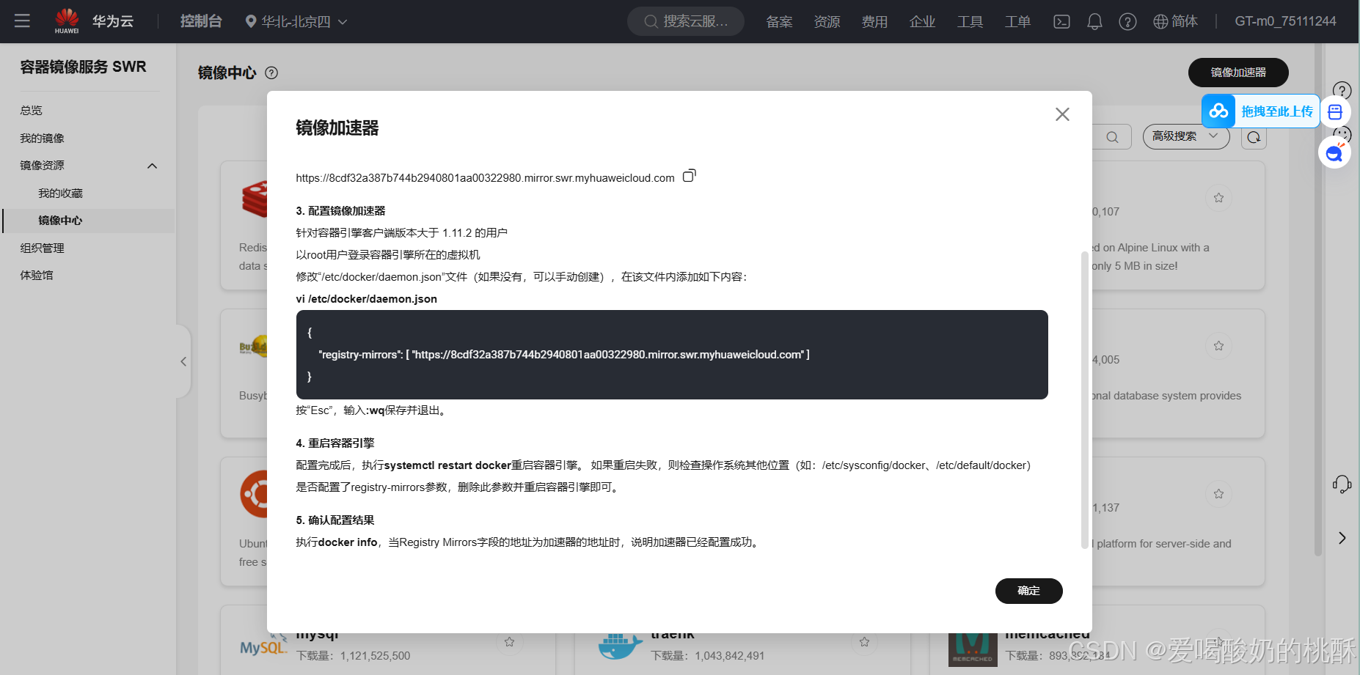Click the search magnifier icon in image list
This screenshot has height=675, width=1360.
(1112, 137)
